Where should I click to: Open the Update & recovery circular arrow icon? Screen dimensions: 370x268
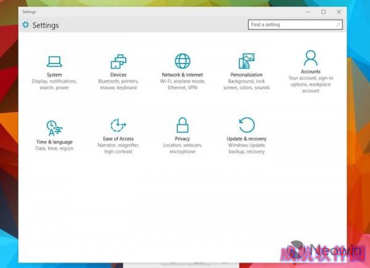coord(247,125)
